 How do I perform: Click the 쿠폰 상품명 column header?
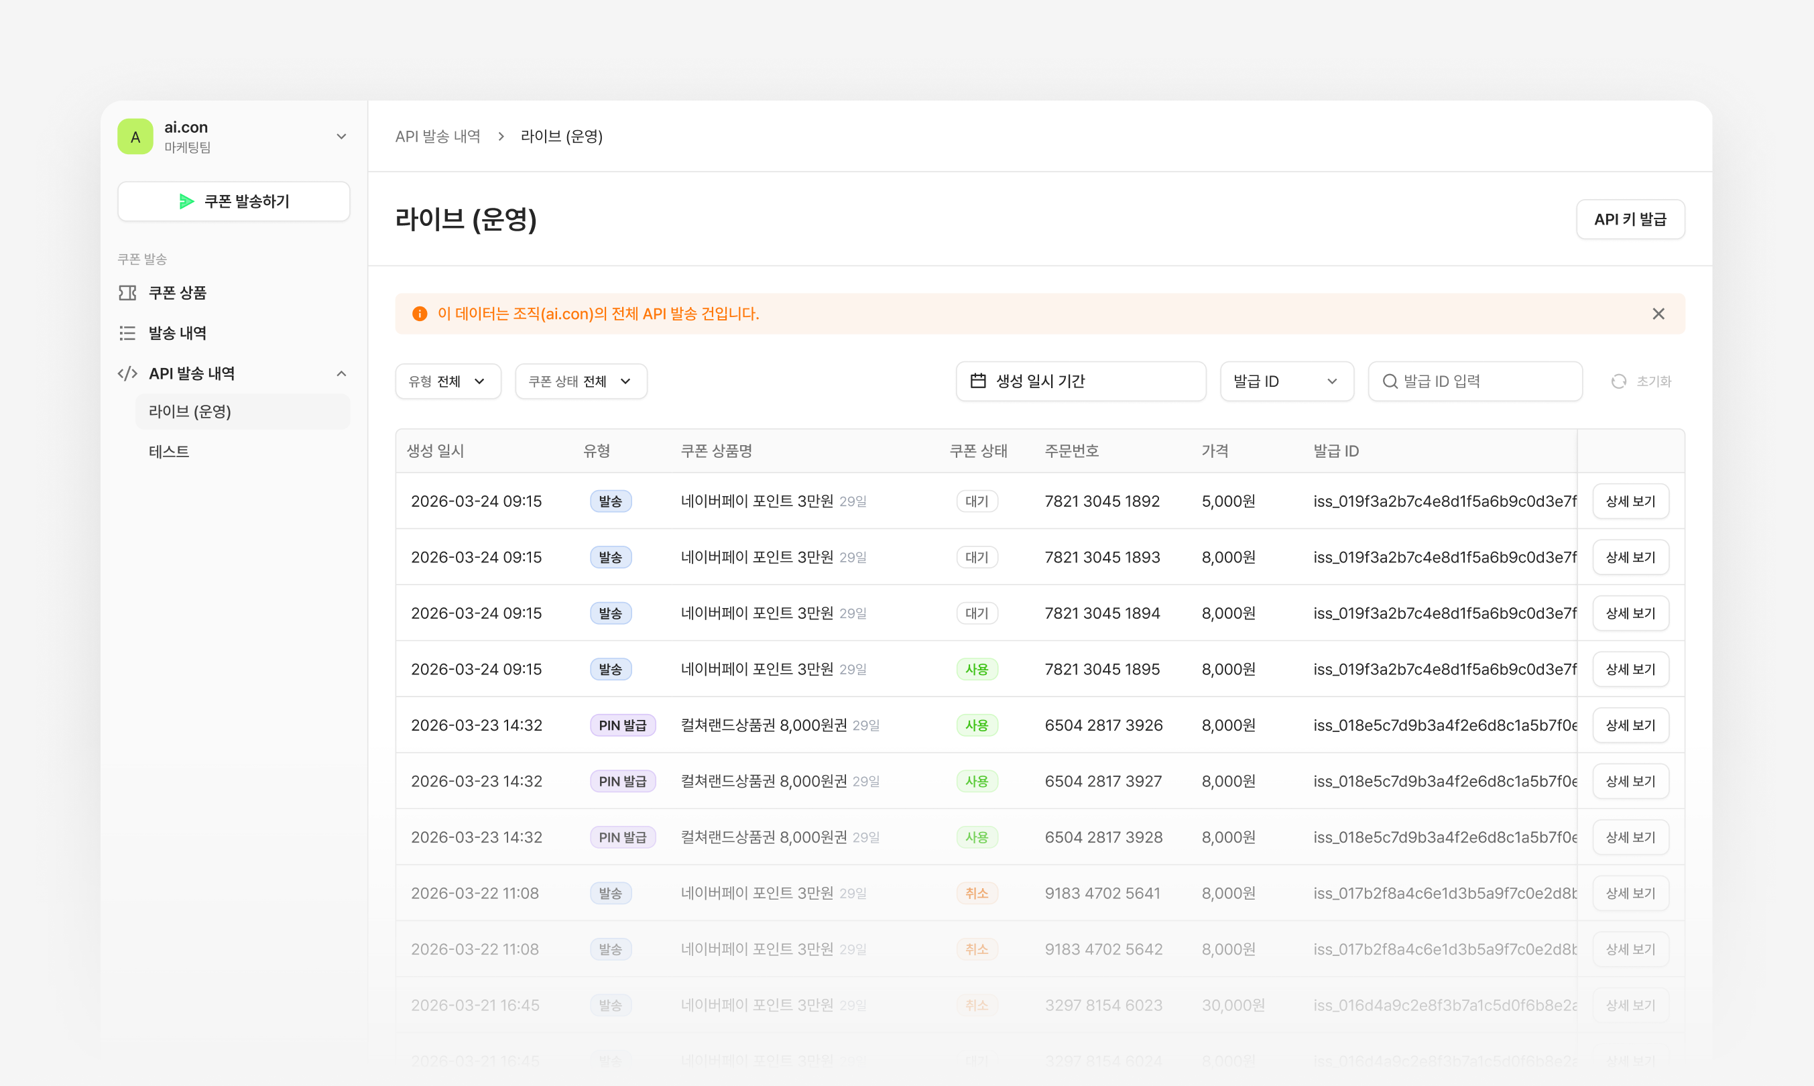tap(717, 450)
